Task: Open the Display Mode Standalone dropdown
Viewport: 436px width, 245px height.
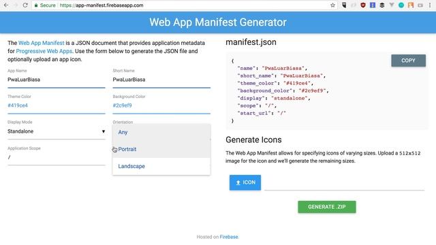Action: (57, 131)
